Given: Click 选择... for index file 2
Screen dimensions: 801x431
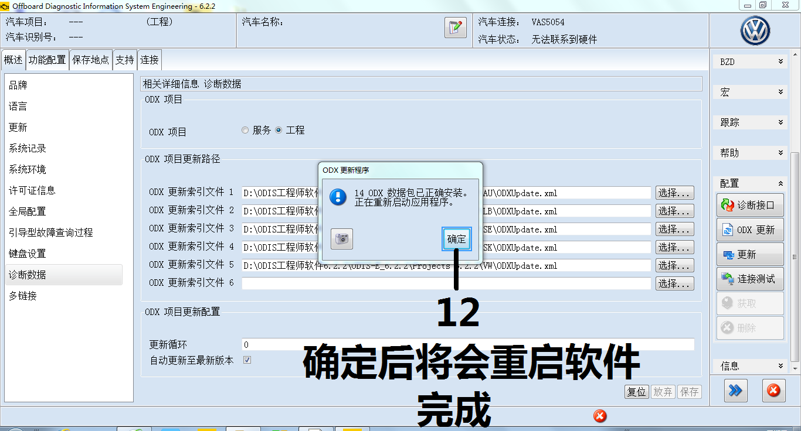Looking at the screenshot, I should click(x=675, y=211).
